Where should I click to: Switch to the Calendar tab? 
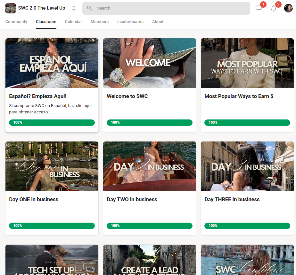click(73, 22)
